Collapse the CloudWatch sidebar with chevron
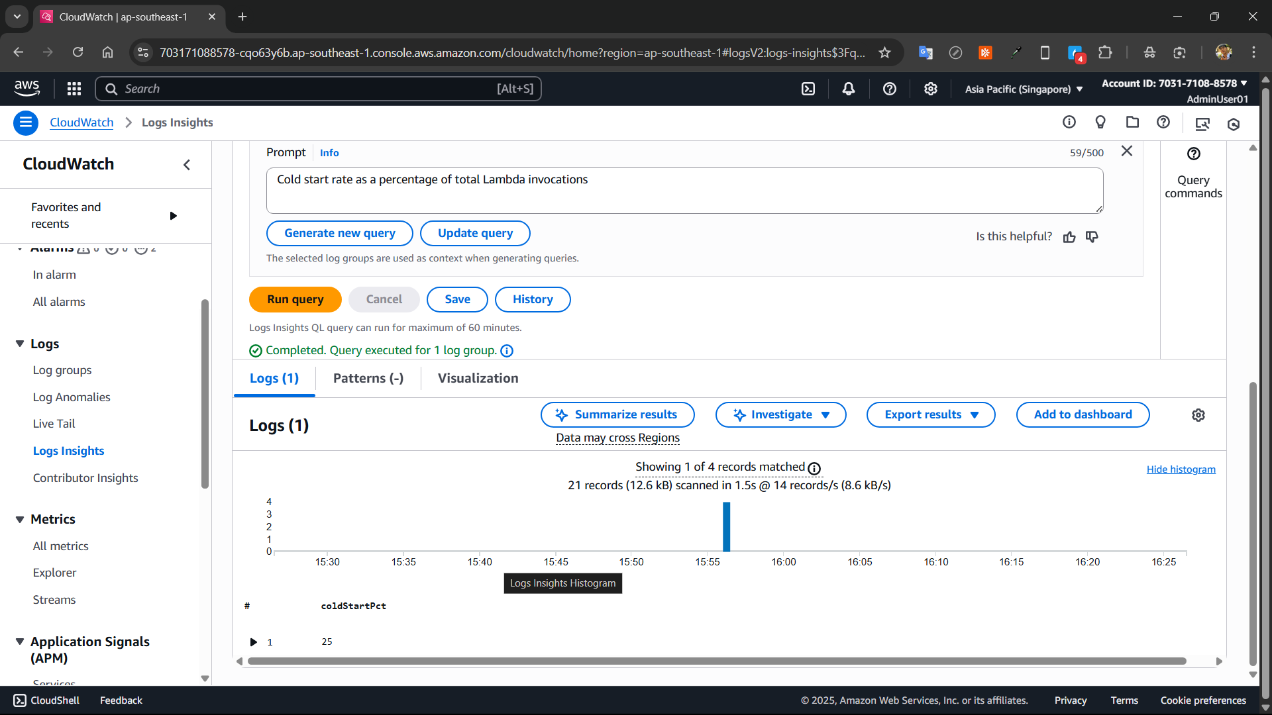1272x715 pixels. [x=187, y=165]
